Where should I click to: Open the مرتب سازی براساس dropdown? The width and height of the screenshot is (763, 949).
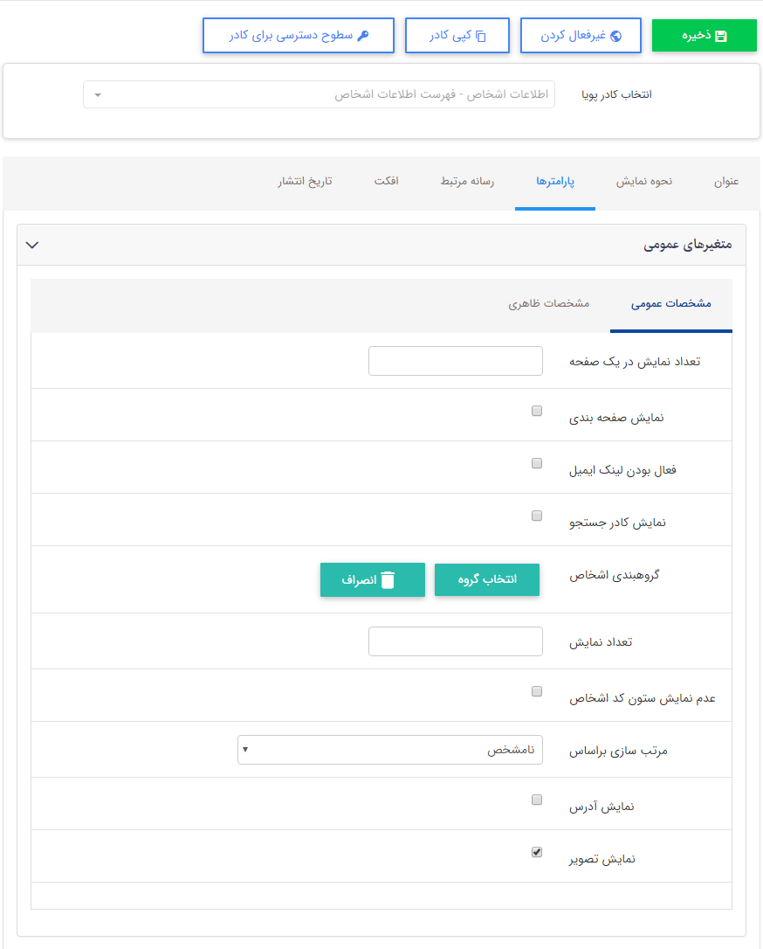tap(390, 750)
